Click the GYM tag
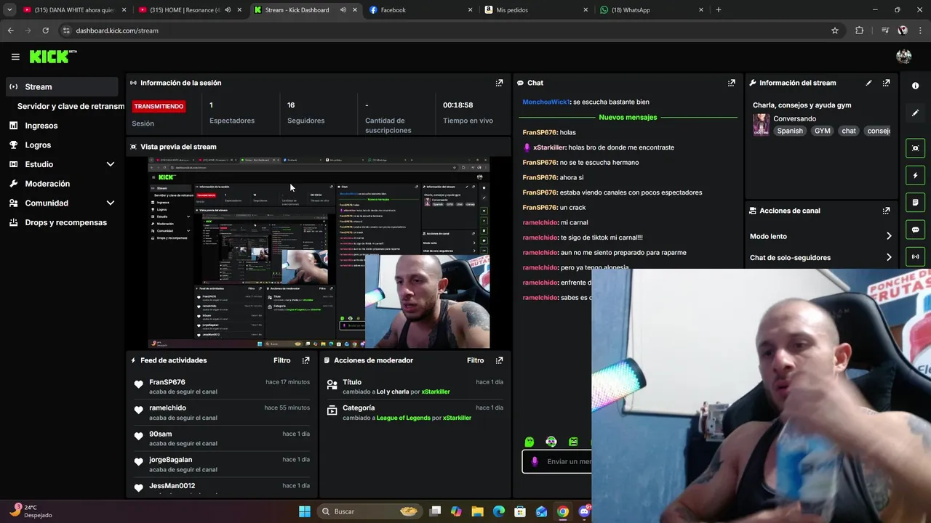 click(822, 131)
